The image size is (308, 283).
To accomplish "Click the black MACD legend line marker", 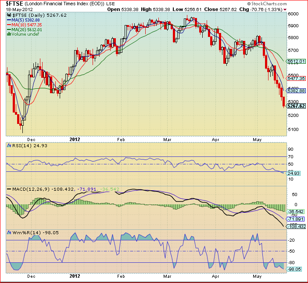I will [x=9, y=189].
